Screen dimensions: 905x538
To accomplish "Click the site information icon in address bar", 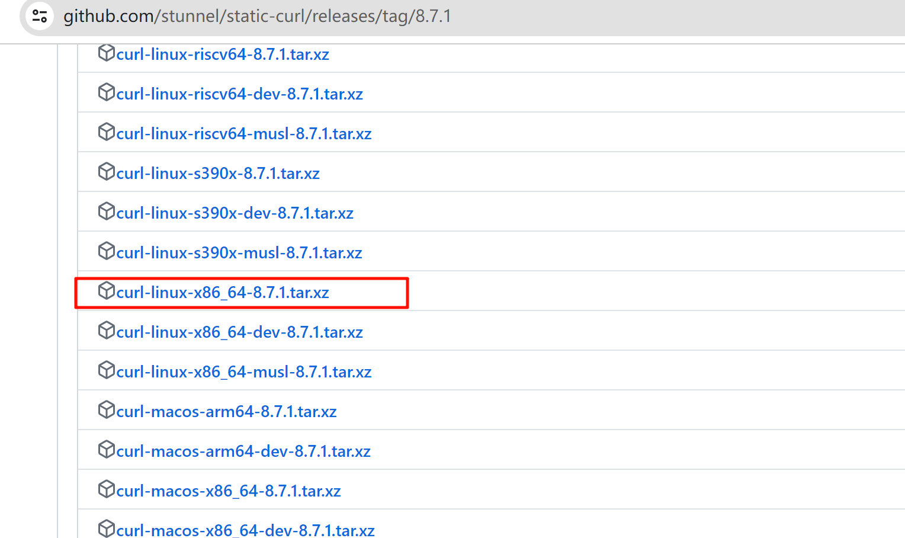I will coord(40,16).
